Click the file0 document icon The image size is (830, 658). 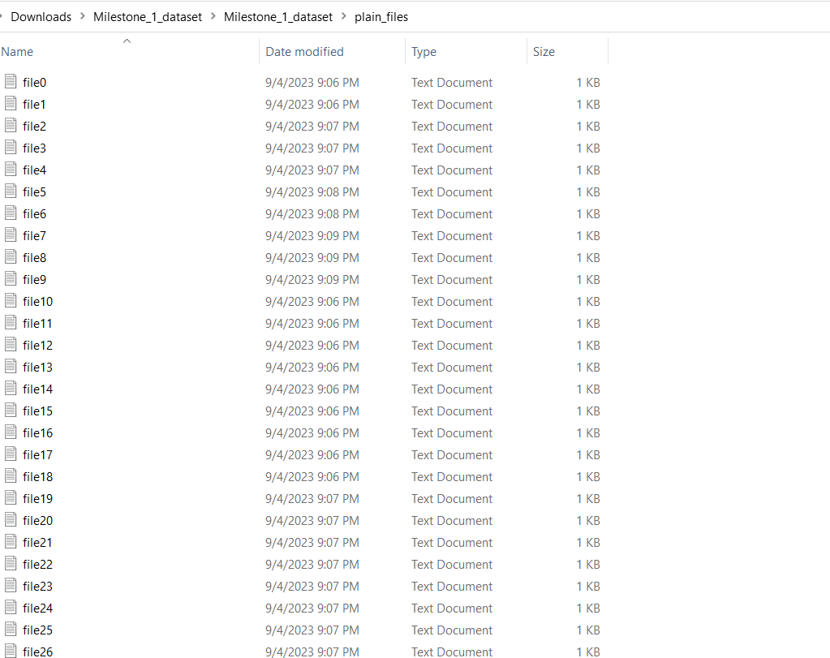coord(9,82)
